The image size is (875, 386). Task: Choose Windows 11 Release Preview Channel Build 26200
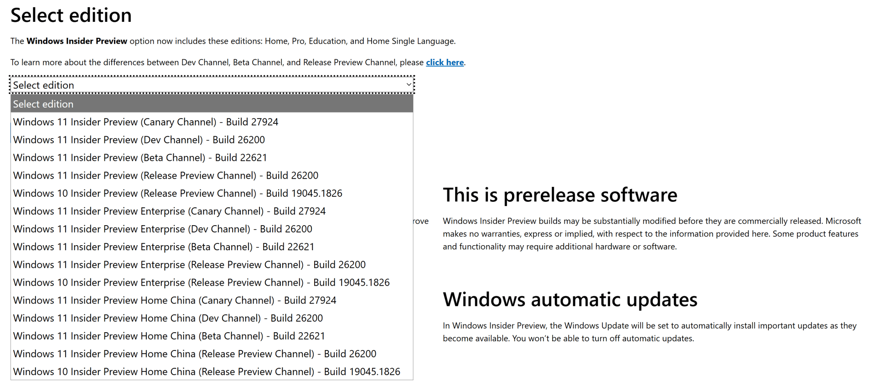pos(166,175)
